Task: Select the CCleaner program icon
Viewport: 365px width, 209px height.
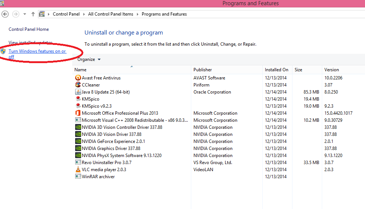Action: click(78, 85)
